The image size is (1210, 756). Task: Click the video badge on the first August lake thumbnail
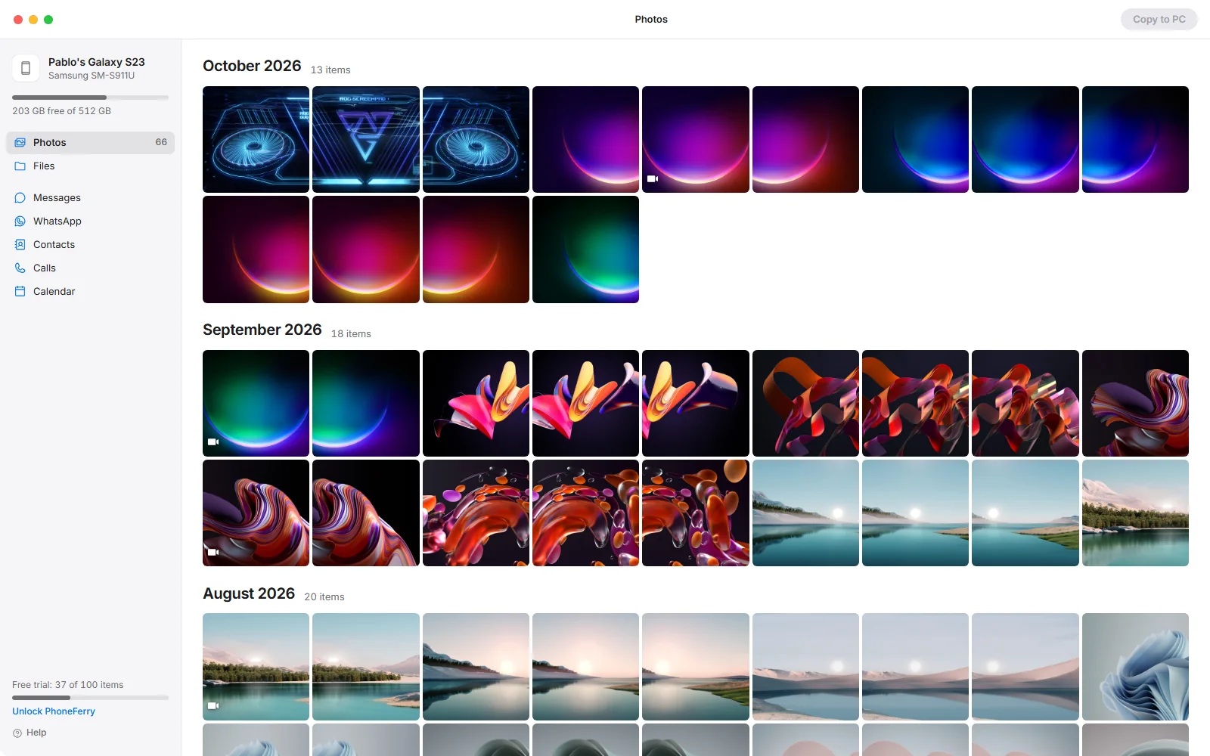(x=213, y=706)
